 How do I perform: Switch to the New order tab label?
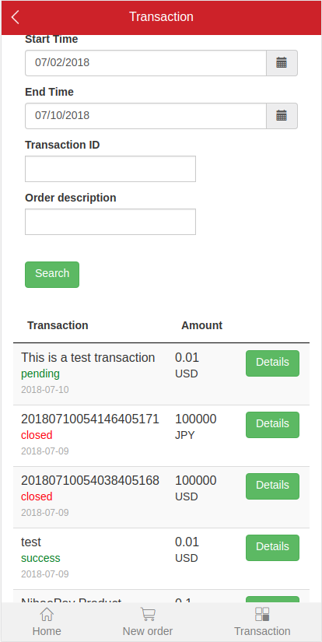(148, 631)
